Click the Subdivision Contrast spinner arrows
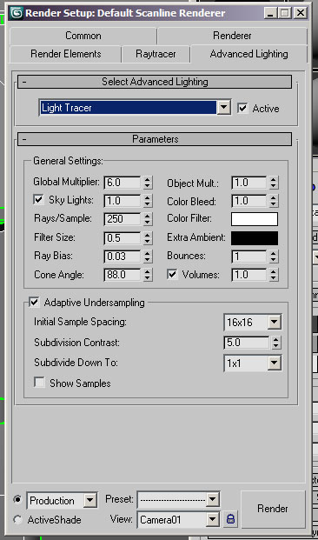This screenshot has width=318, height=540. point(275,343)
